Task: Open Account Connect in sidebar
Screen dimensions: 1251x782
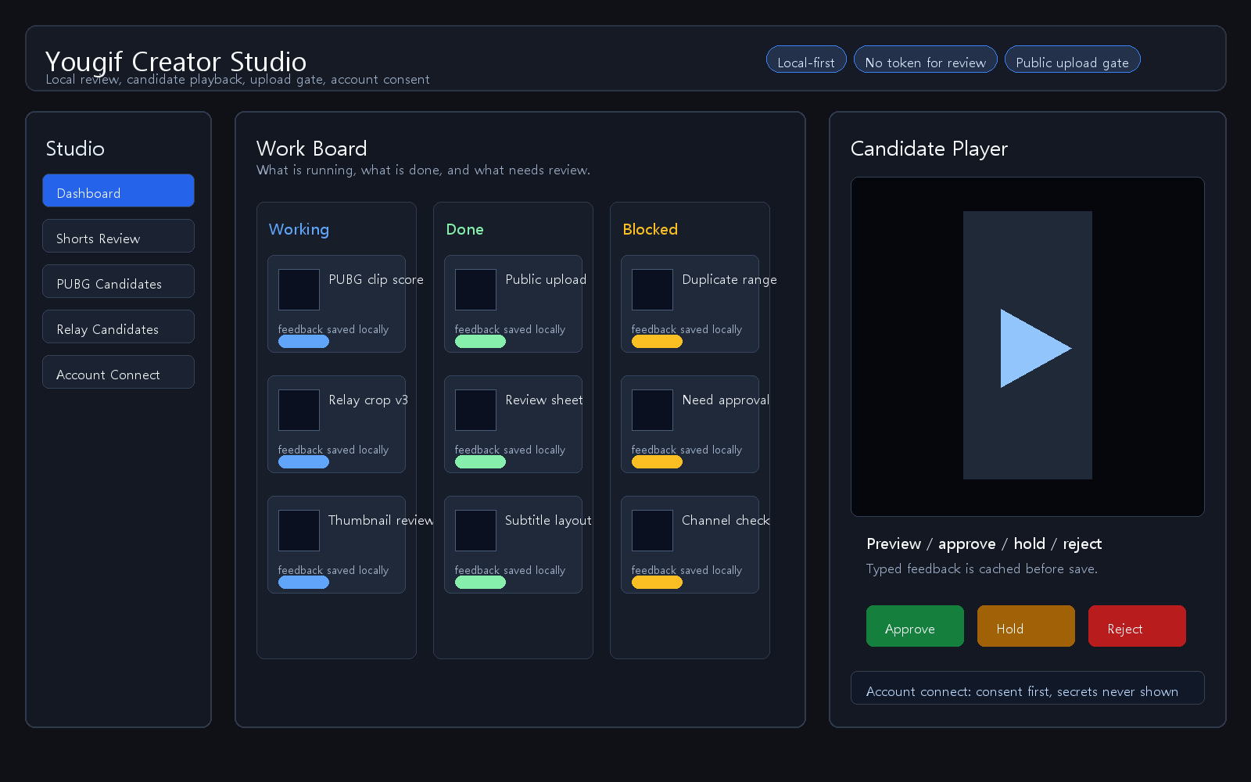Action: 118,372
